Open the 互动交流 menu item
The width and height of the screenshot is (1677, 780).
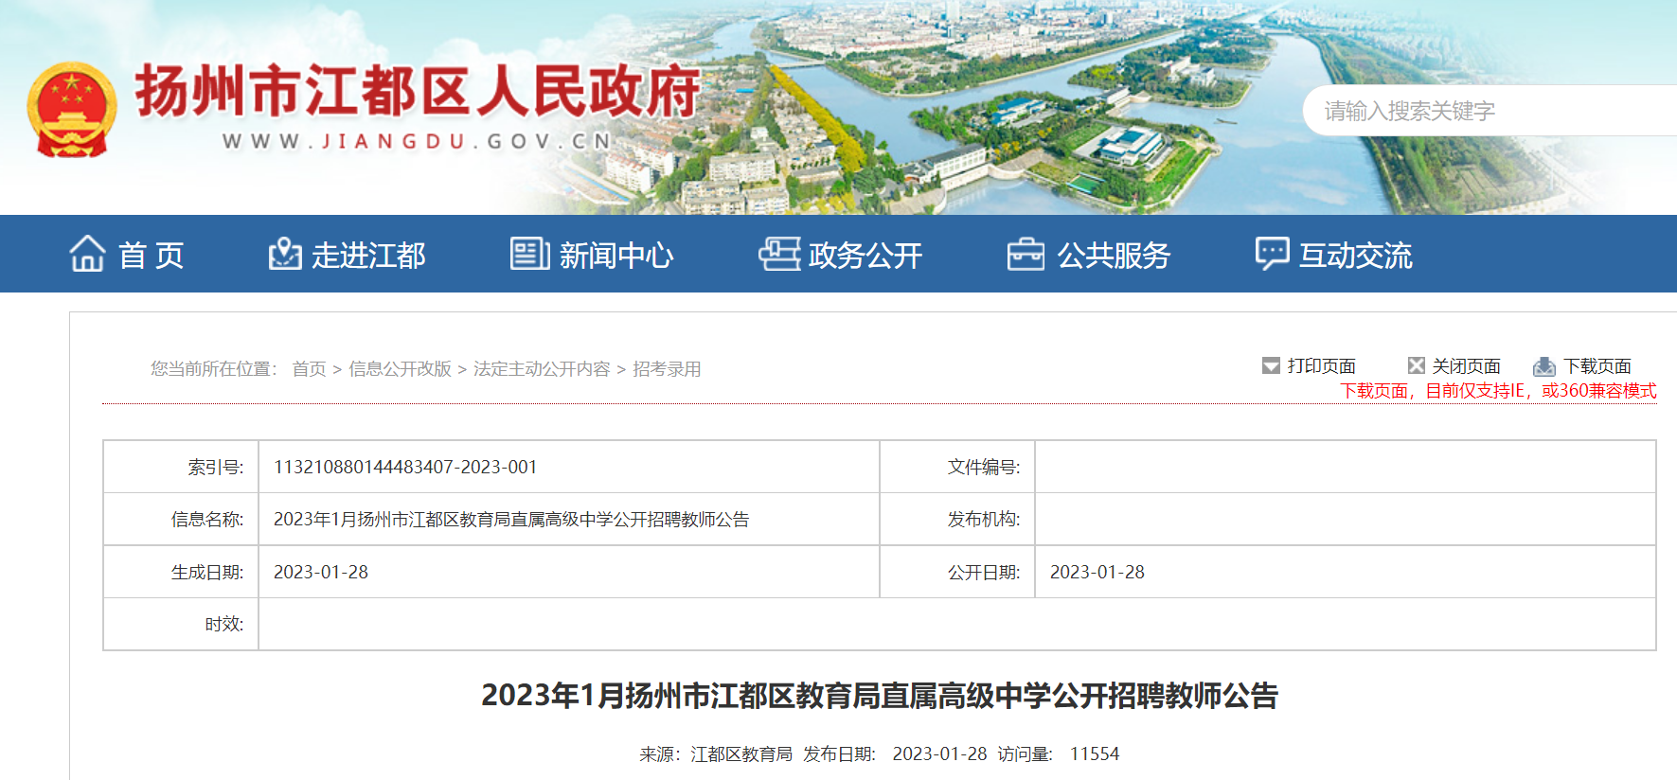point(1356,255)
